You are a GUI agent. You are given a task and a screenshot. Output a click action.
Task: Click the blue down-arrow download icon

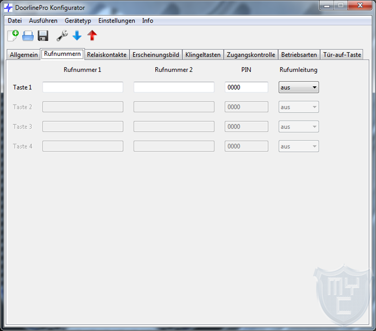(x=77, y=36)
